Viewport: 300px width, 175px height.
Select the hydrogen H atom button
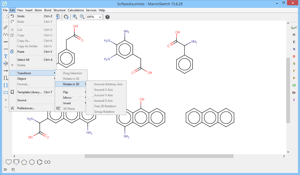(294, 35)
